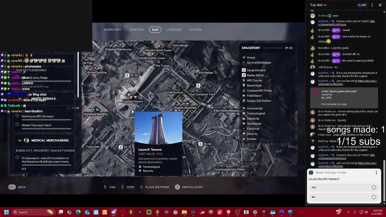Image resolution: width=386 pixels, height=217 pixels.
Task: Click the Security icon in the legend list
Action: click(x=244, y=134)
